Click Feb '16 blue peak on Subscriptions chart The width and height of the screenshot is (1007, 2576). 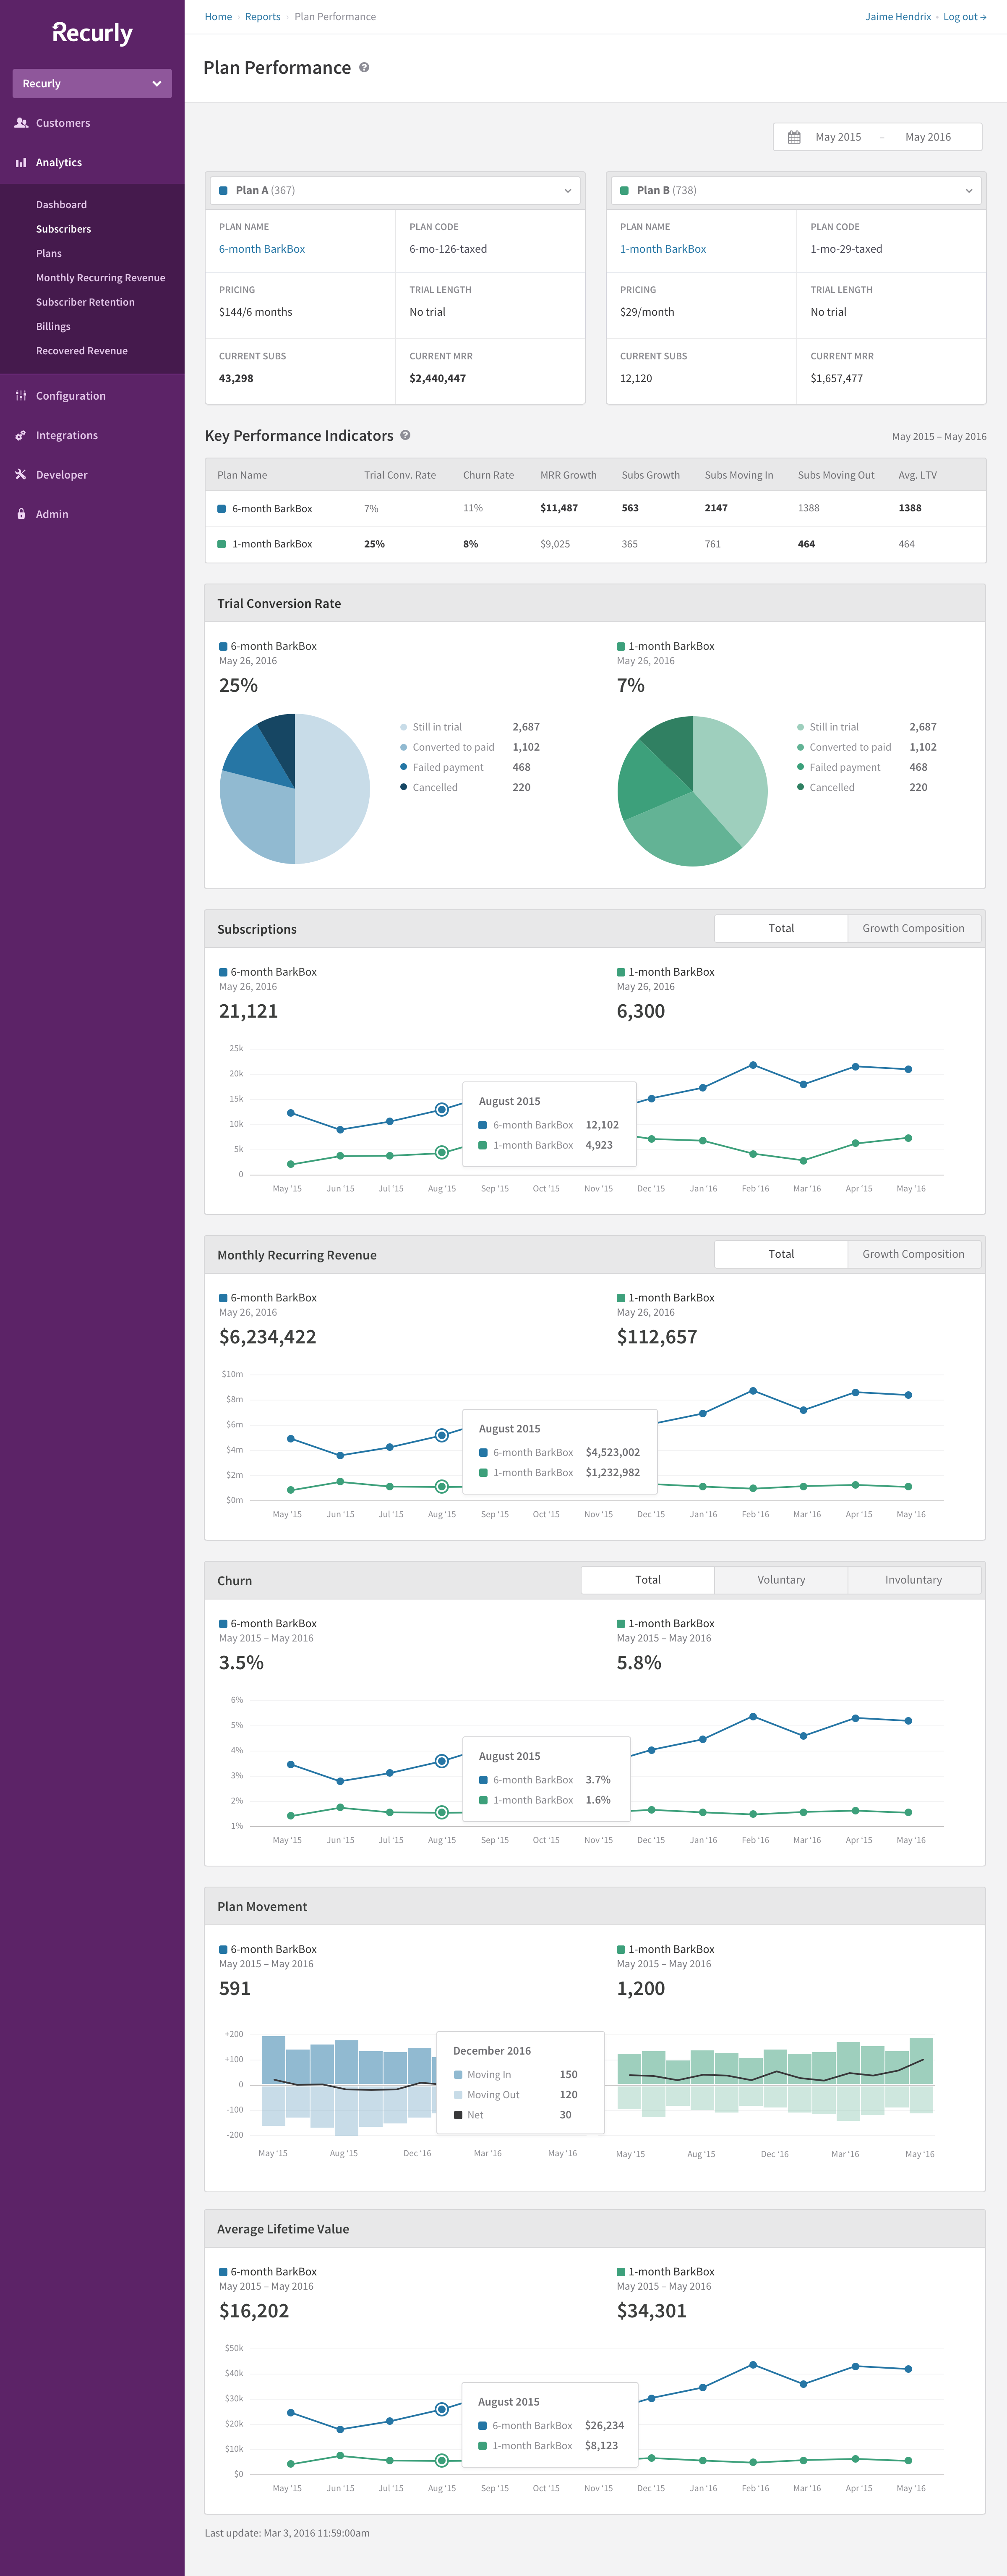(753, 1065)
